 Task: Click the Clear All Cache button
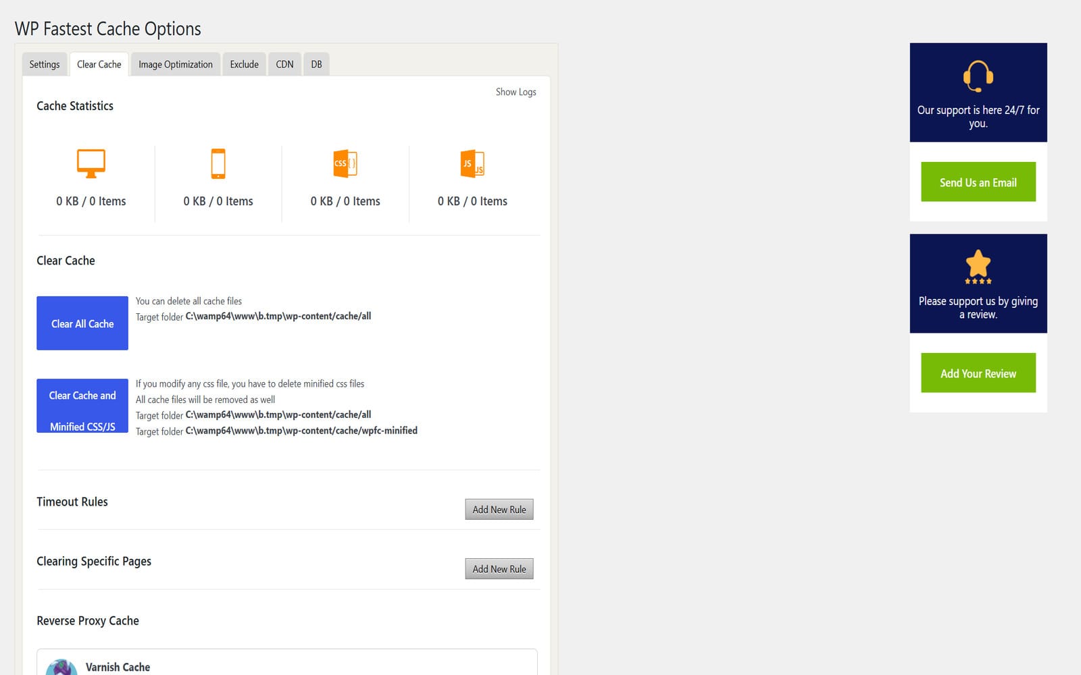pos(82,323)
